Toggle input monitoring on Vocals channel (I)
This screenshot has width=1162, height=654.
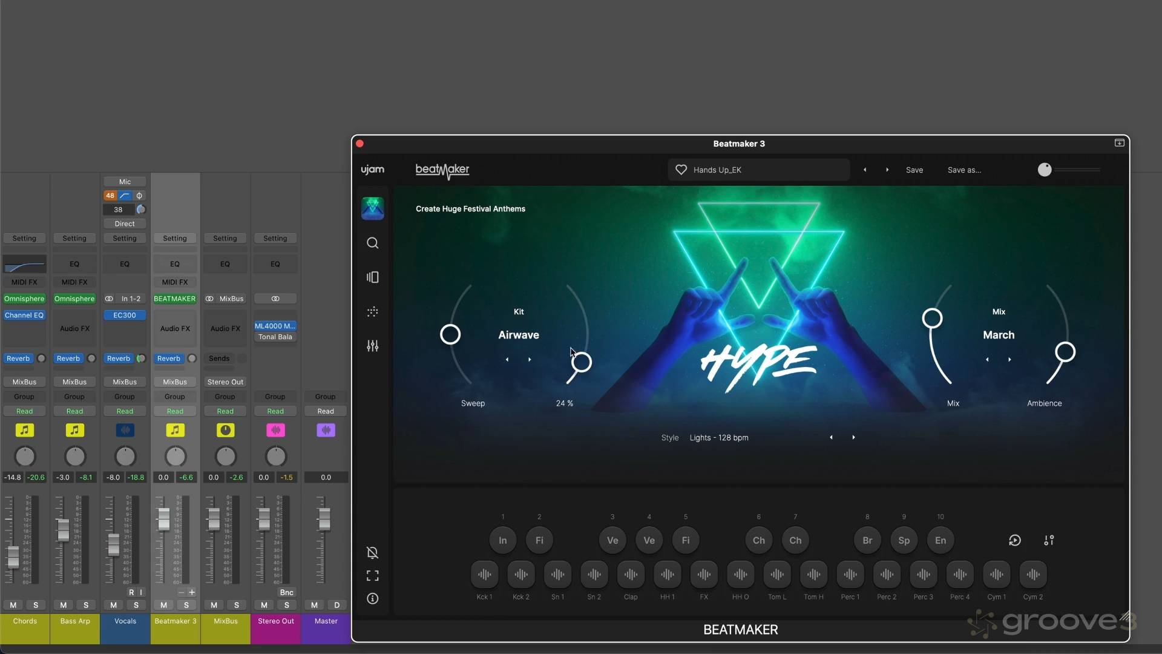[141, 592]
